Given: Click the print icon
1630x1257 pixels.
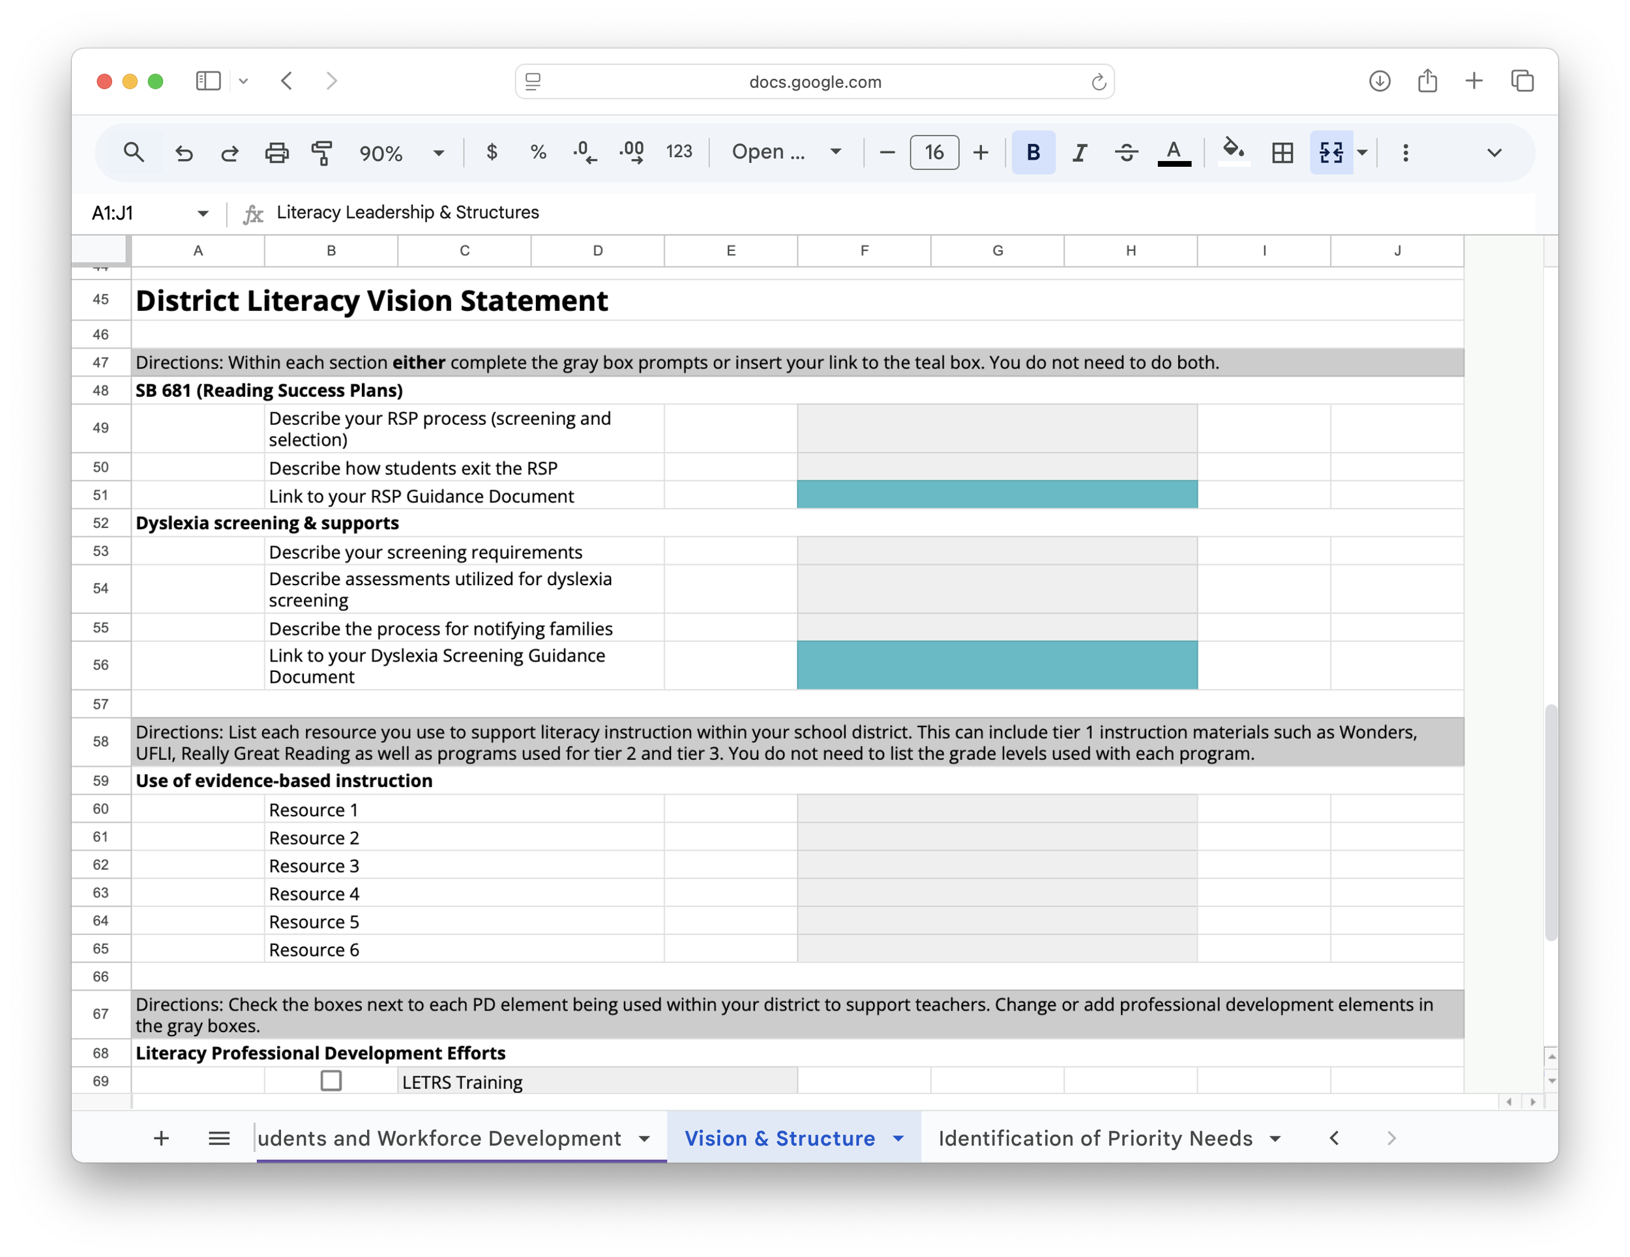Looking at the screenshot, I should click(x=276, y=153).
